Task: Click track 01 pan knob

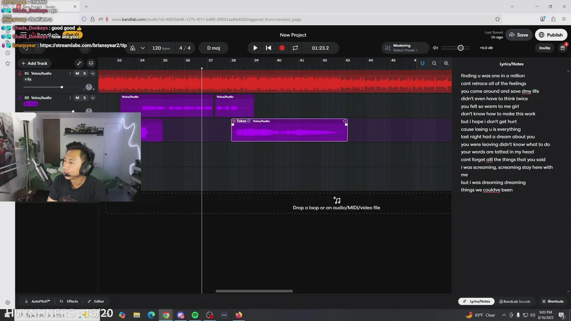Action: pos(89,87)
